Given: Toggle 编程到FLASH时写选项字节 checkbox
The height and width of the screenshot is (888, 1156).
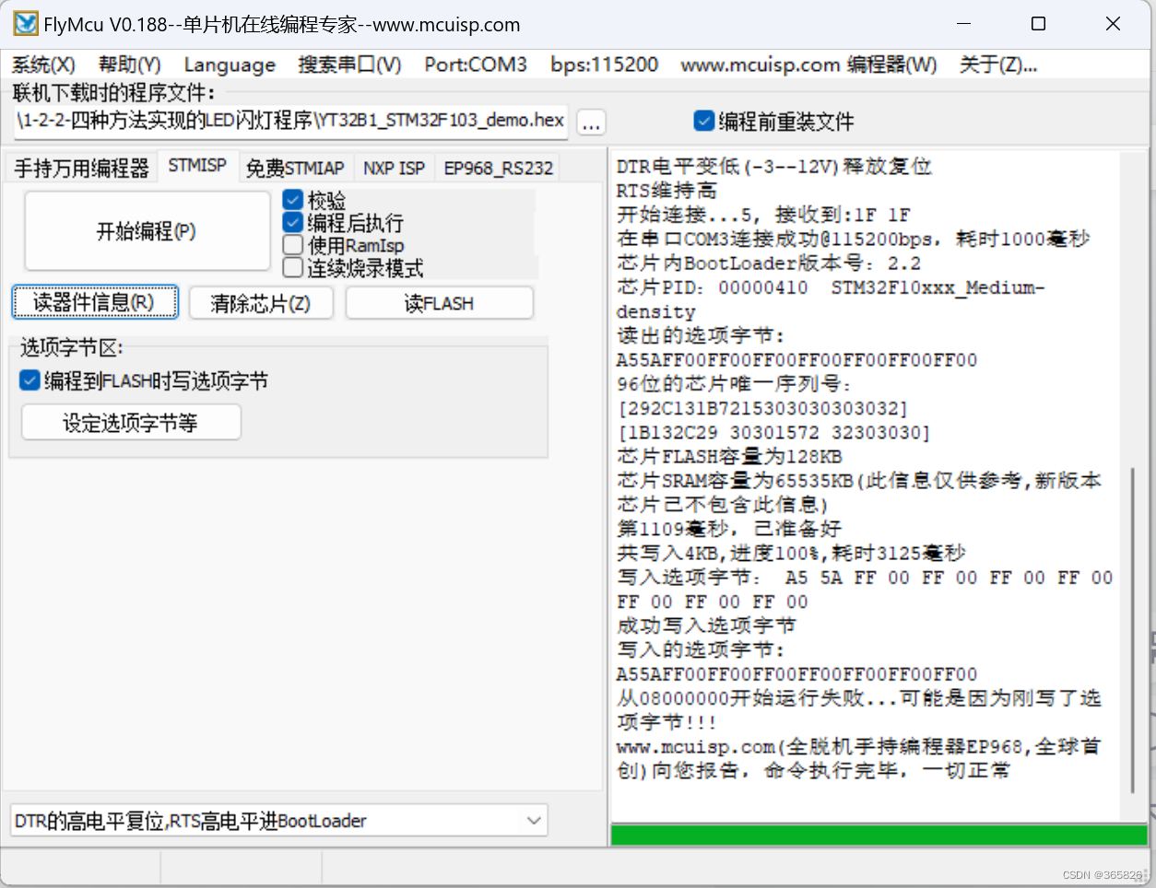Looking at the screenshot, I should (x=144, y=380).
